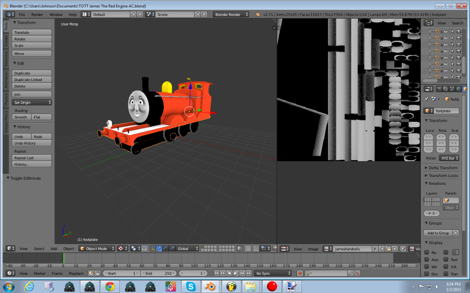This screenshot has width=470, height=293.
Task: Click the Add to Group button
Action: [438, 233]
